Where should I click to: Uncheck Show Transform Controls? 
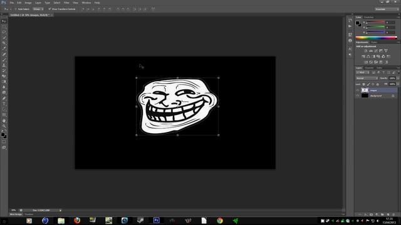[x=49, y=9]
